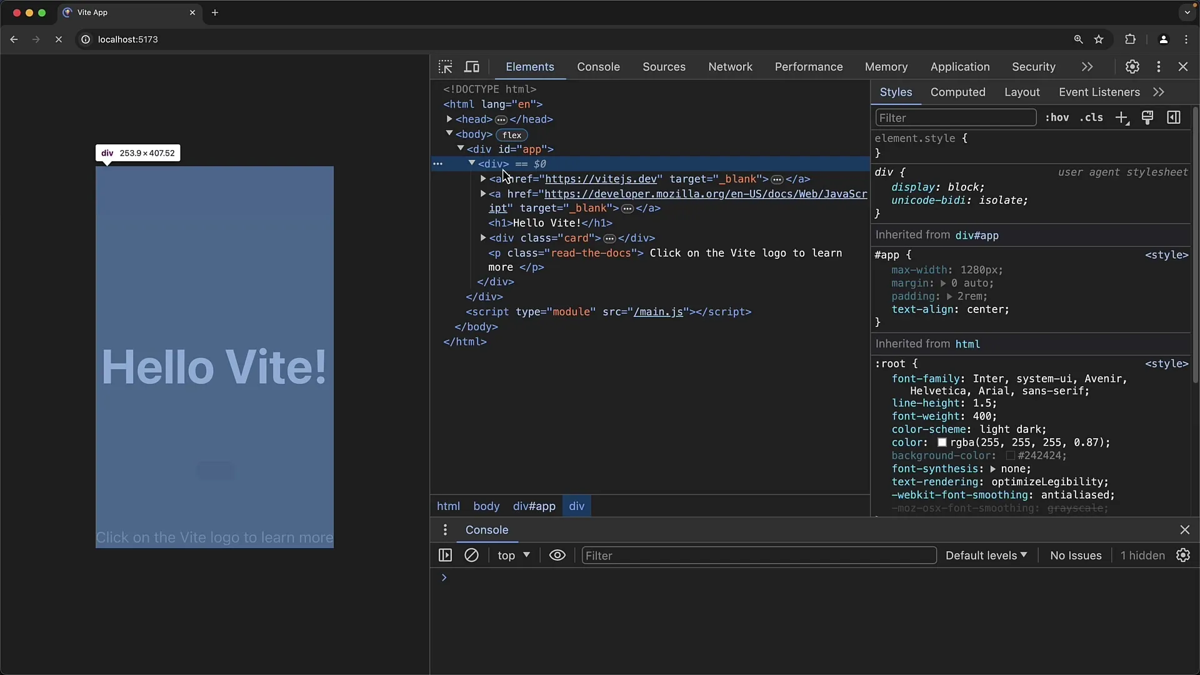Open DevTools settings gear
Image resolution: width=1200 pixels, height=675 pixels.
pyautogui.click(x=1132, y=67)
